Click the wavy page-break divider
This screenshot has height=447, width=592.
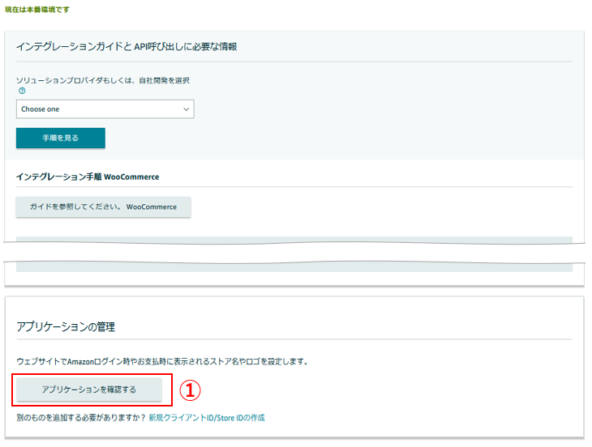(x=294, y=262)
